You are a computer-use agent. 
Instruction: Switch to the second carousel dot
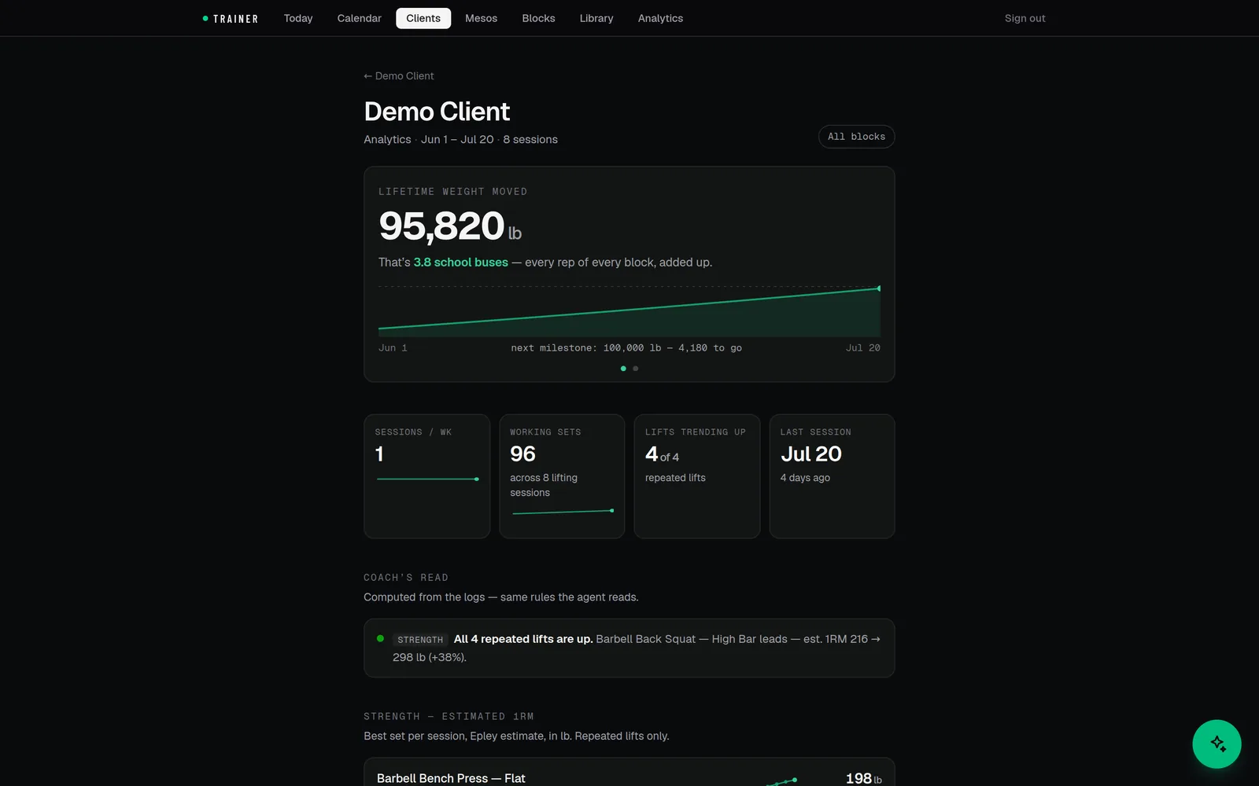(x=636, y=369)
